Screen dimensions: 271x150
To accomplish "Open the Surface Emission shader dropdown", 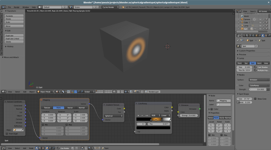I will (x=259, y=80).
